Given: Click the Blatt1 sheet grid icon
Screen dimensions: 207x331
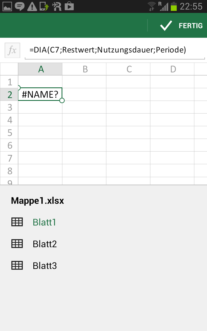Looking at the screenshot, I should (17, 222).
